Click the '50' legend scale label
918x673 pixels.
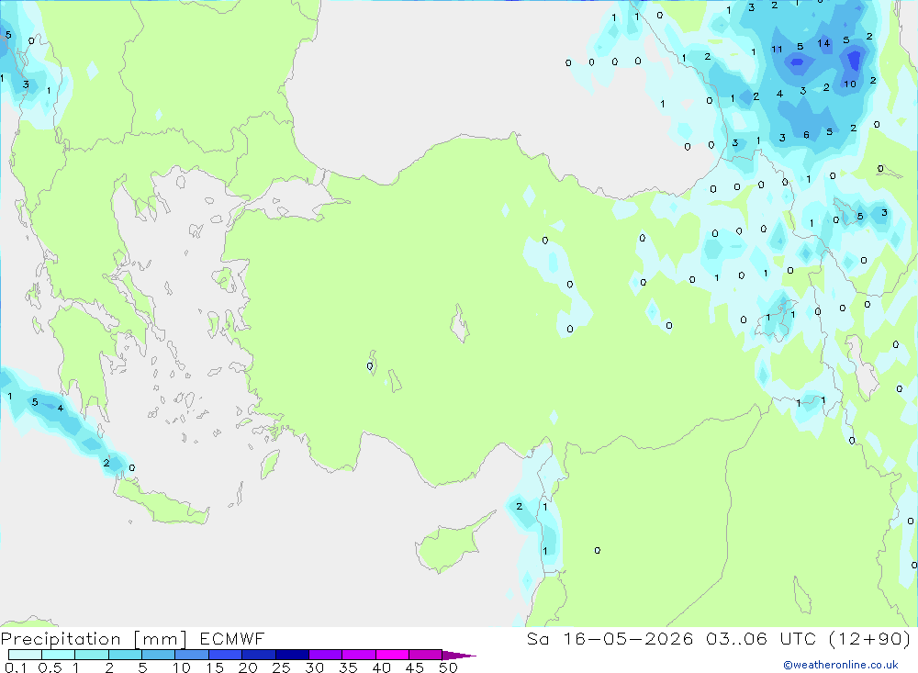pos(448,667)
